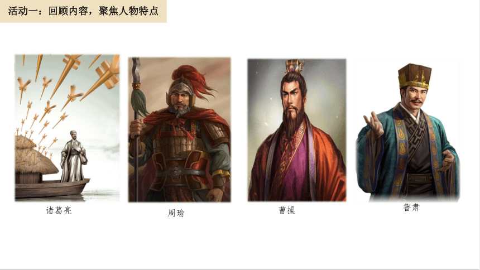Select the title banner 活动一：回顾内容，聚焦人物特点
The width and height of the screenshot is (480, 270).
(83, 11)
